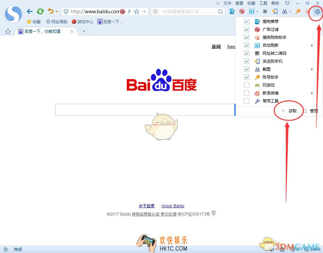323x253 pixels.
Task: Uncheck the 截图 checkbox
Action: (x=247, y=69)
